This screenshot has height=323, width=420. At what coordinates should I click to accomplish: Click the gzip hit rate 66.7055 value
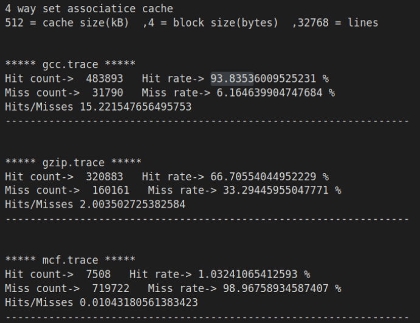coord(263,177)
